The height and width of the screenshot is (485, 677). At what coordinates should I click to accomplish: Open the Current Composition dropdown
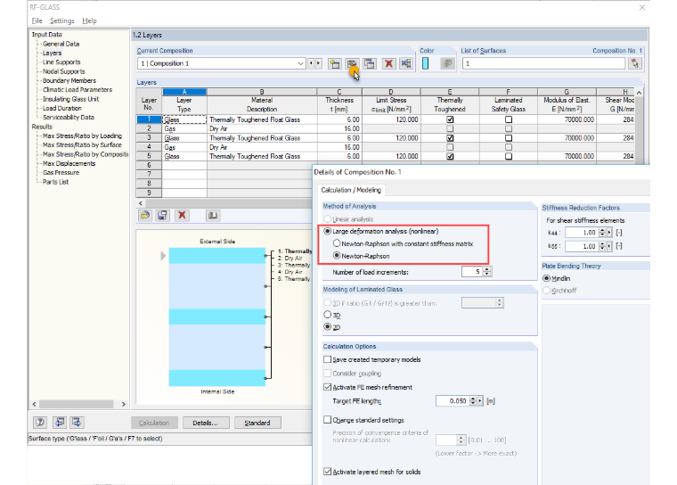point(300,63)
